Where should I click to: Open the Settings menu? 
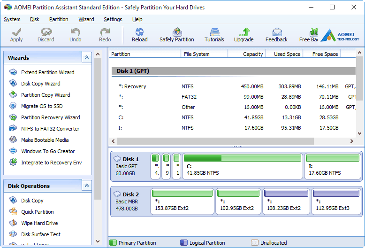pyautogui.click(x=113, y=19)
